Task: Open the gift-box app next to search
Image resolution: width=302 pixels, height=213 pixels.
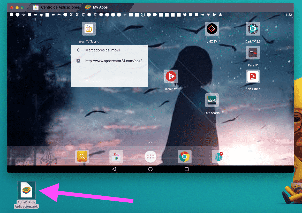Action: pos(116,157)
